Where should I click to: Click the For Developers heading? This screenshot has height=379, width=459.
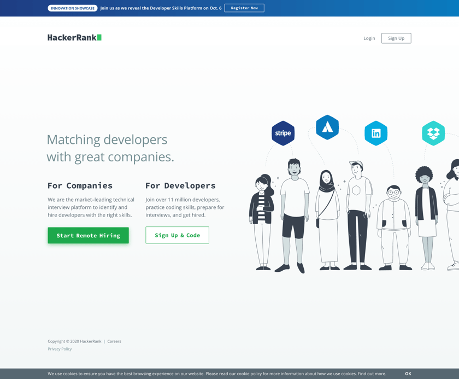[180, 185]
